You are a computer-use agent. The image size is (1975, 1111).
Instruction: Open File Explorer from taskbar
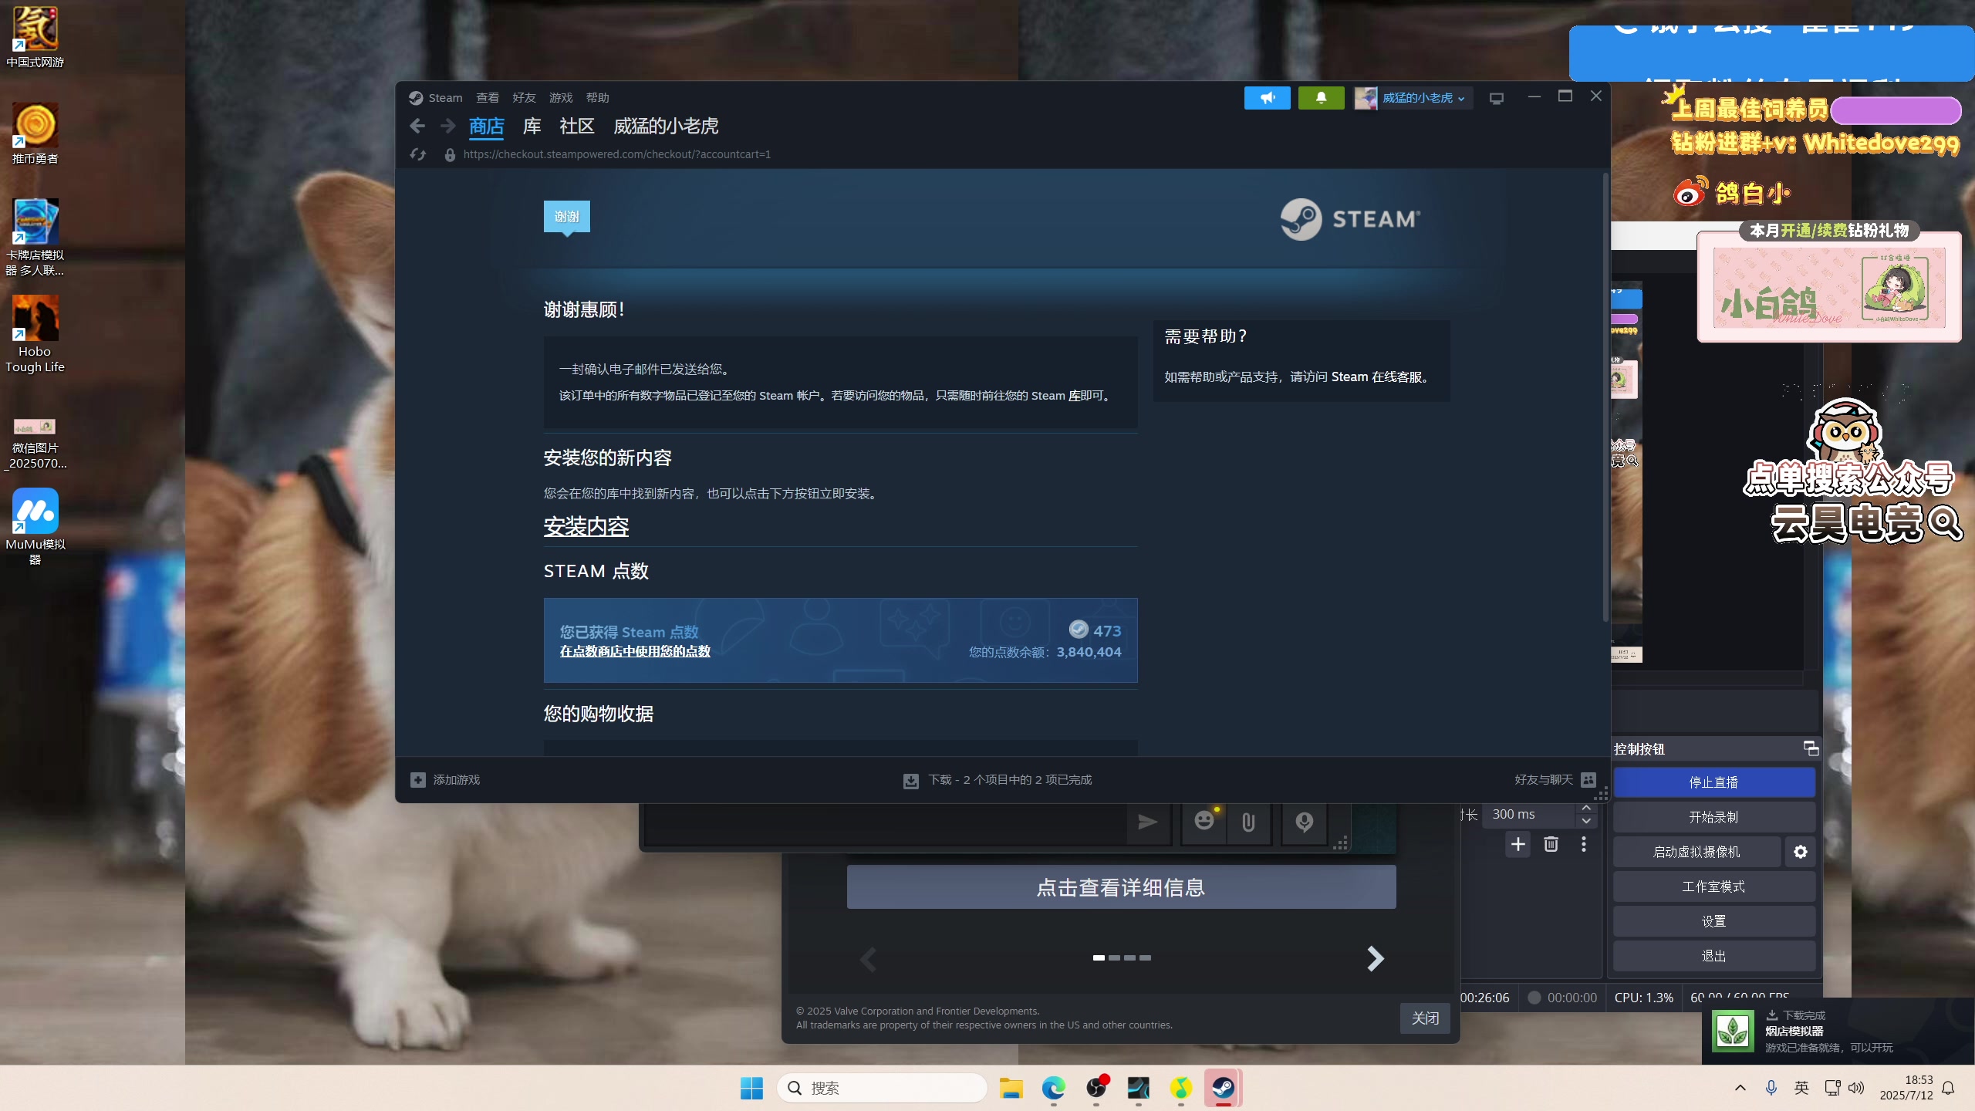(x=1011, y=1088)
